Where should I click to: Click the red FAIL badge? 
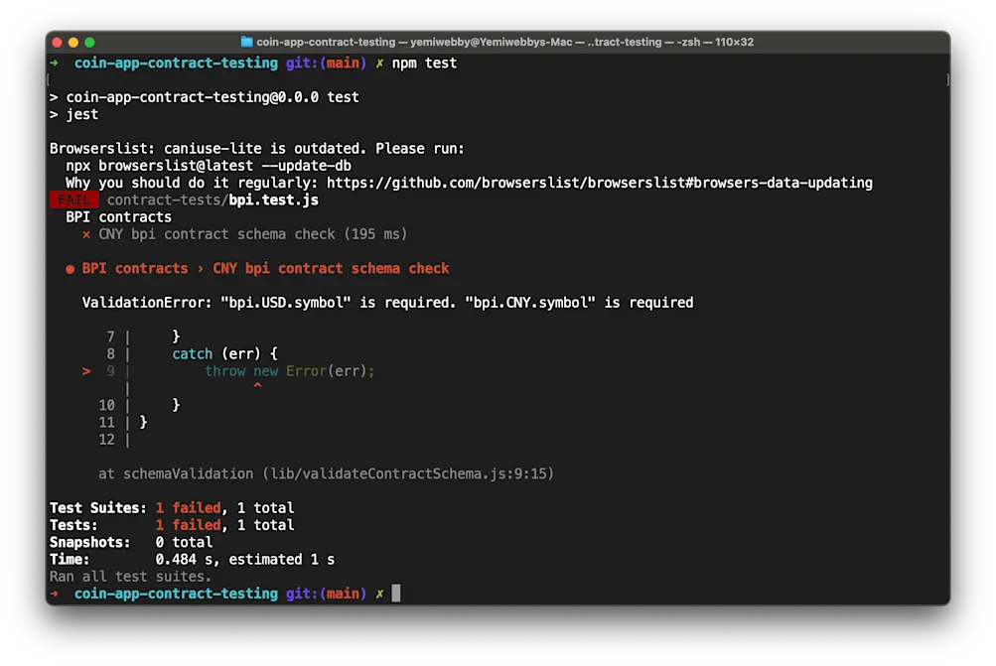click(74, 200)
